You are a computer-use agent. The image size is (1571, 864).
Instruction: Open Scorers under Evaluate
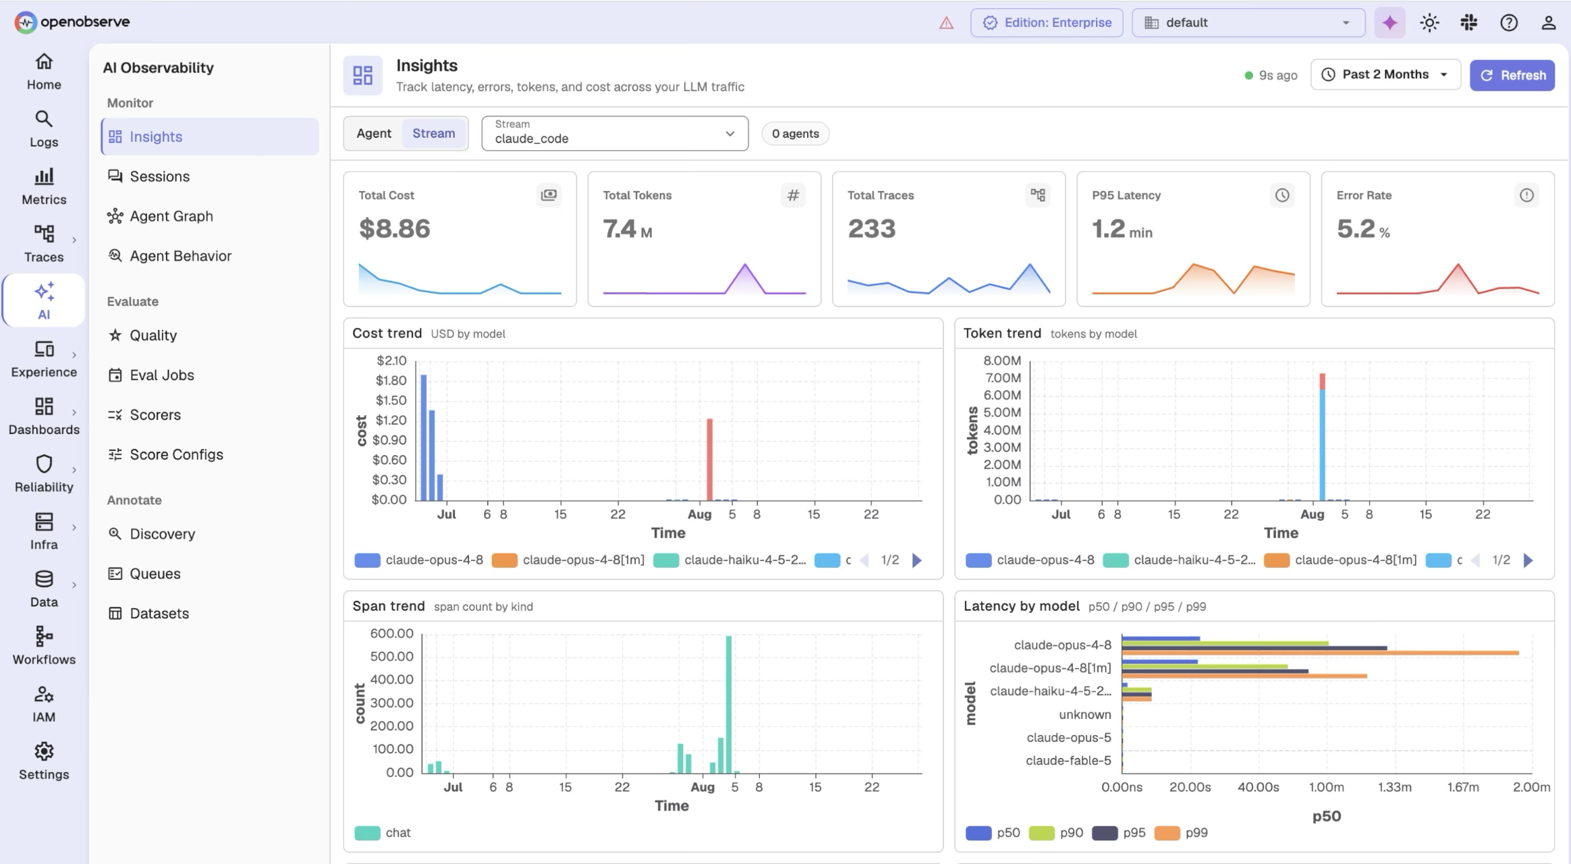[x=210, y=414]
